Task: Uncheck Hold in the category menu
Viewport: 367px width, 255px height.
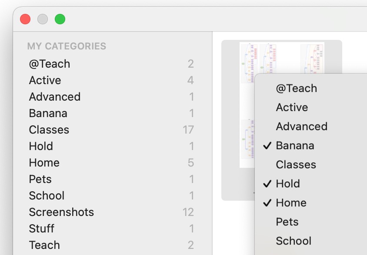Action: pos(288,184)
